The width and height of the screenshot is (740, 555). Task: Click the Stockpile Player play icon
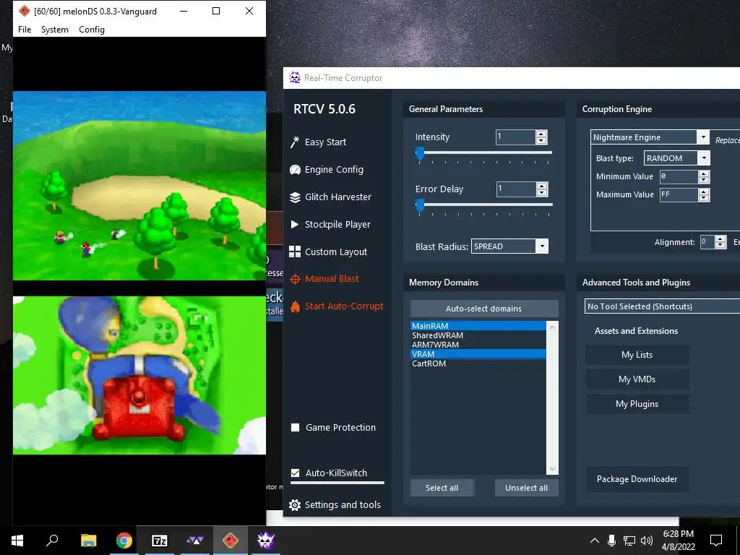point(295,224)
